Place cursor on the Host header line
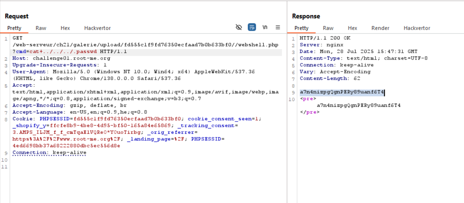This screenshot has width=464, height=203. 61,58
